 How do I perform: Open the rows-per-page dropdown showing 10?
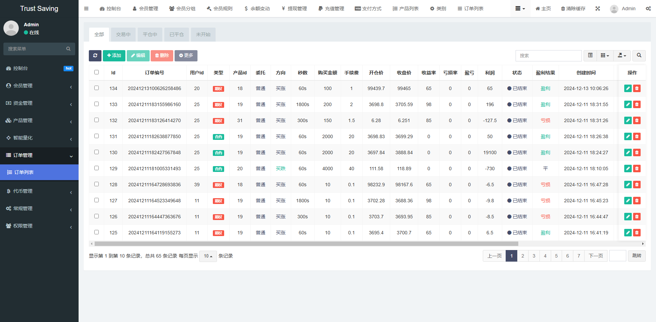tap(208, 256)
